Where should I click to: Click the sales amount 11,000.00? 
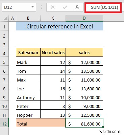point(84,79)
